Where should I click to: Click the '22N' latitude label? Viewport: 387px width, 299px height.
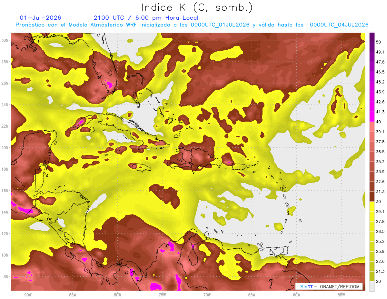[5, 126]
